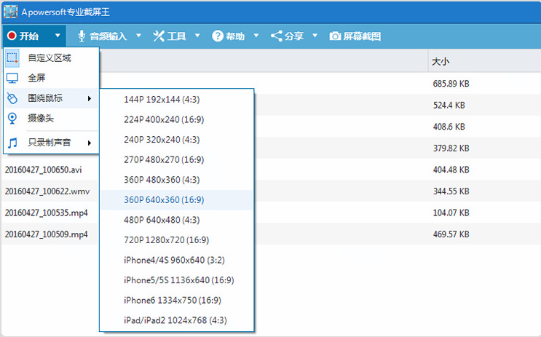Click the 404.48 KB size cell
Screen dimensions: 541x337
coord(451,170)
